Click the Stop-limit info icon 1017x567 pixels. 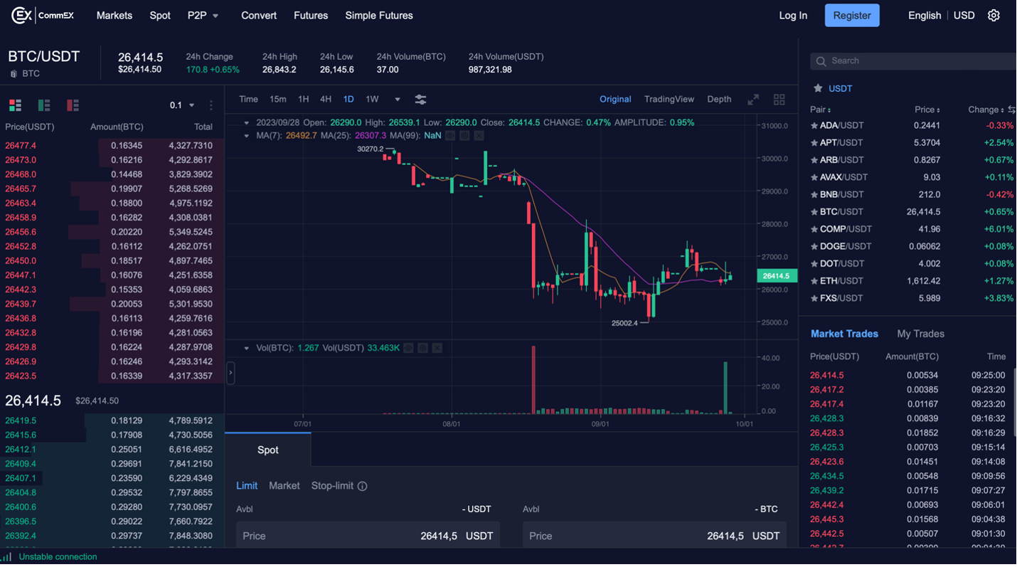tap(362, 487)
